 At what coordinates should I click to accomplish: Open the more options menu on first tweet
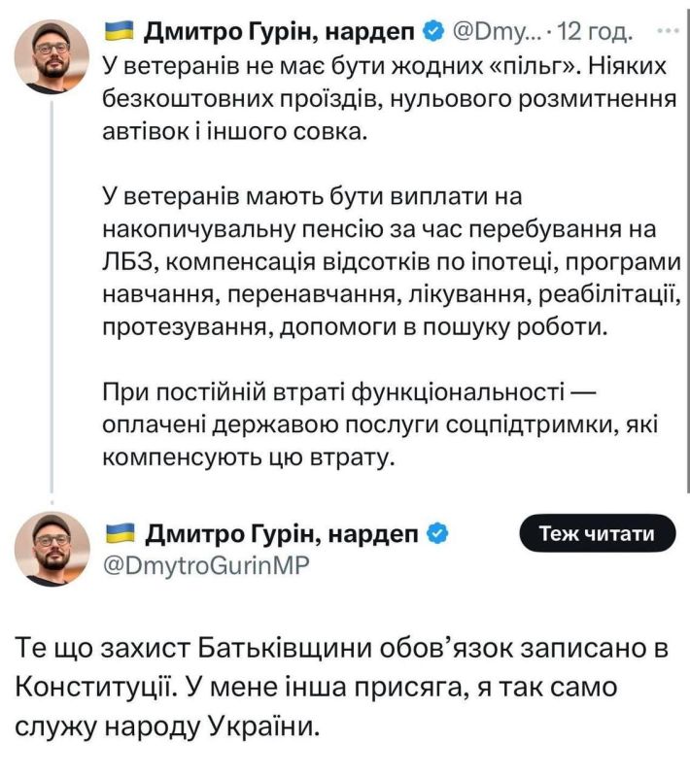(670, 32)
